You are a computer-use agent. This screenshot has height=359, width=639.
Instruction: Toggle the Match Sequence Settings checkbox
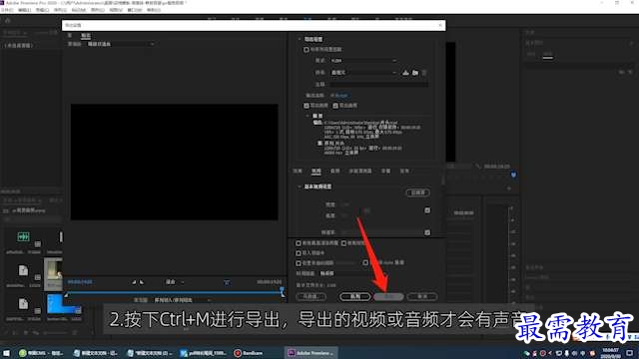tap(307, 50)
